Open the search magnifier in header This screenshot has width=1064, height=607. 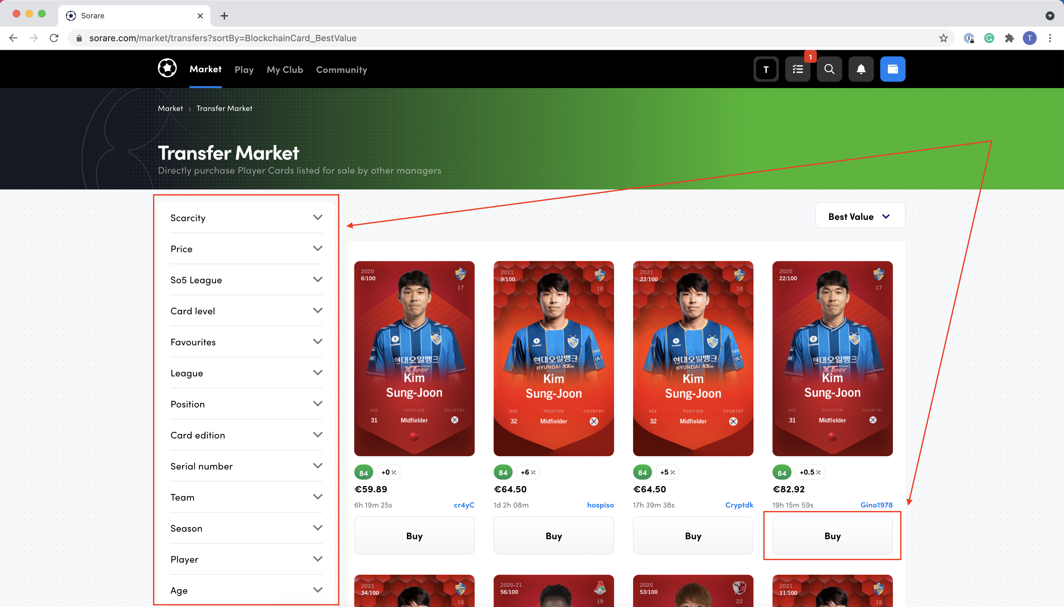pos(829,69)
